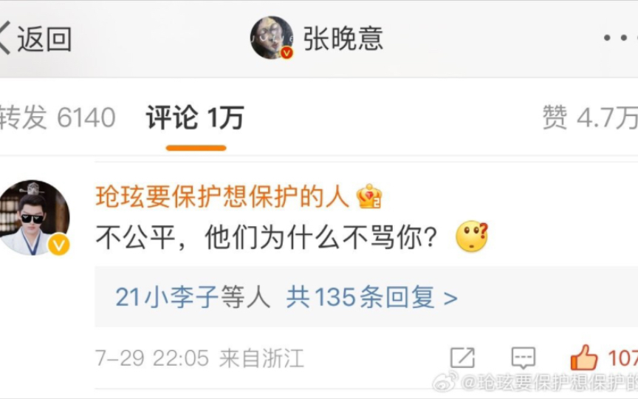
Task: Click the 返回 back text
Action: 44,38
